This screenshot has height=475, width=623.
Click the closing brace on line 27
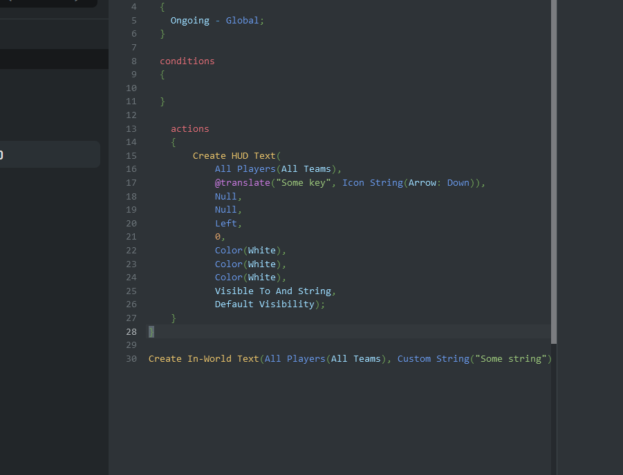174,318
